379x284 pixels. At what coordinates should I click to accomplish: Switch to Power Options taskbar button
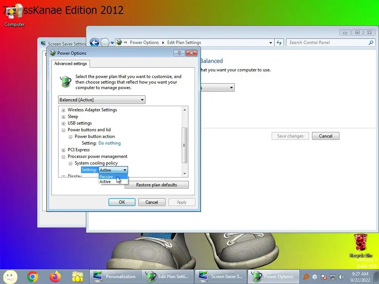[274, 277]
